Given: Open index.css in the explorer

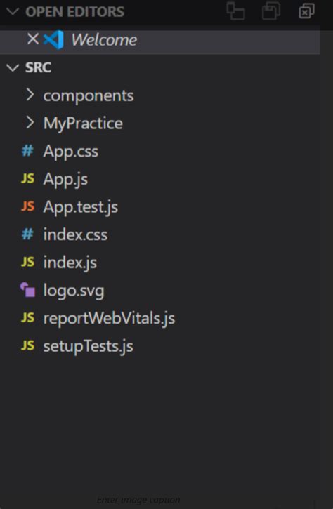Looking at the screenshot, I should [75, 234].
